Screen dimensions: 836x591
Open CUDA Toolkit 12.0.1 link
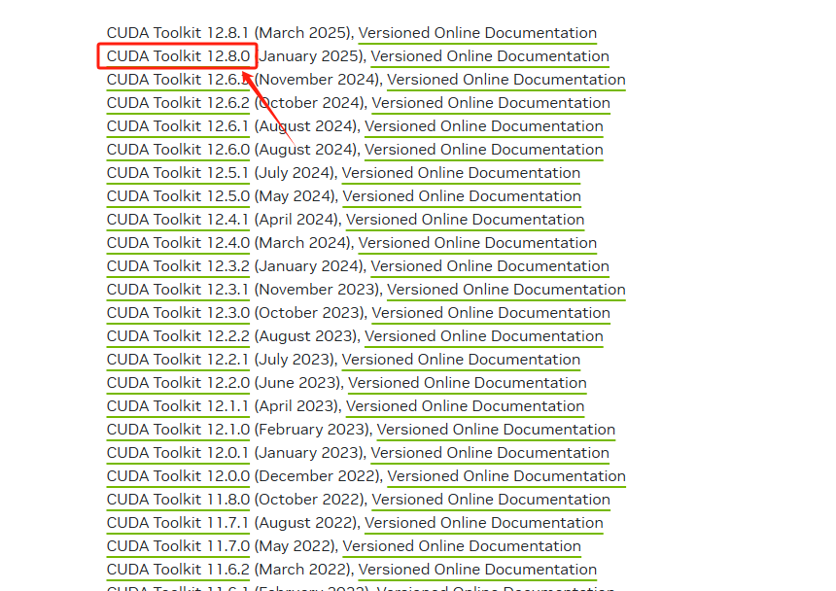click(178, 453)
